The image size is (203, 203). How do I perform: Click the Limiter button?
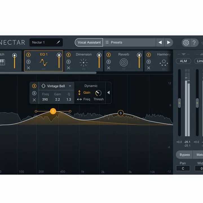pyautogui.click(x=199, y=61)
